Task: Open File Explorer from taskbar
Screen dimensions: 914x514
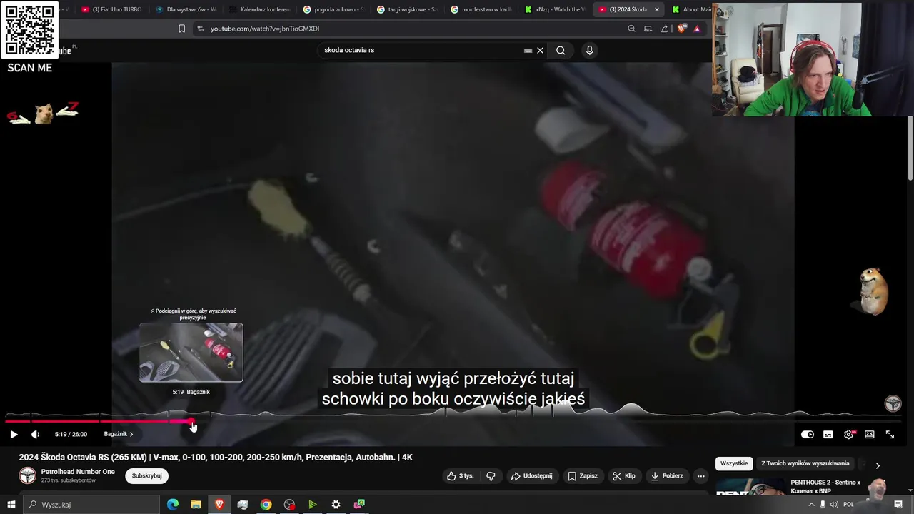Action: coord(196,505)
